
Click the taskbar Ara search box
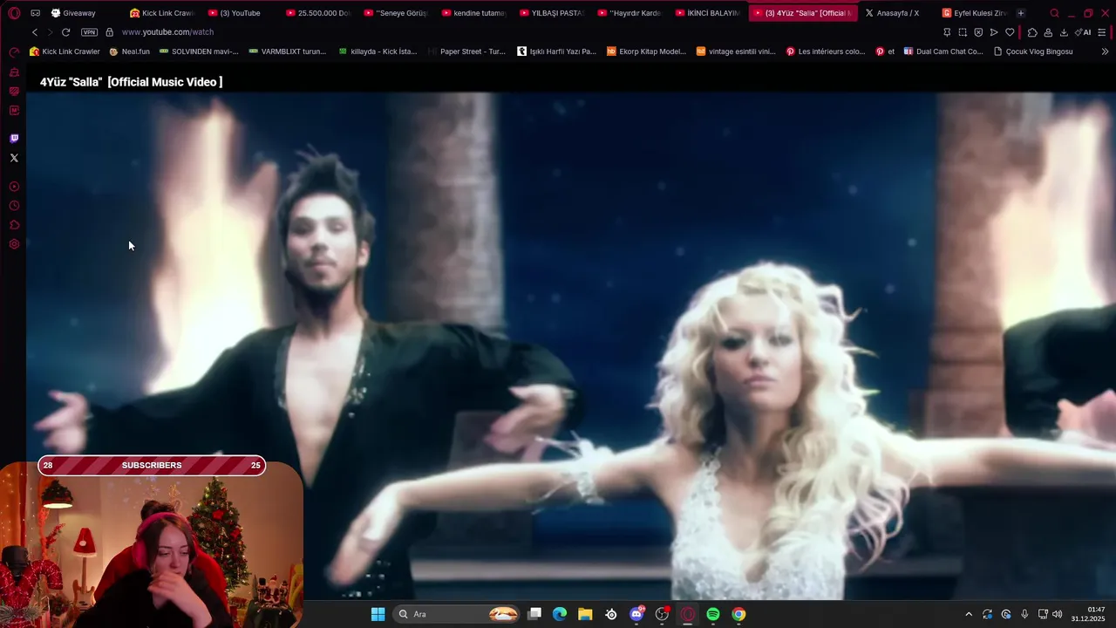point(458,614)
